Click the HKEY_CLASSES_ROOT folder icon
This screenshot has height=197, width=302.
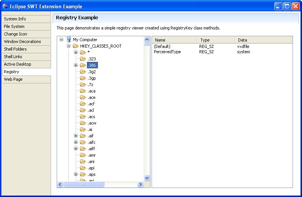point(76,46)
